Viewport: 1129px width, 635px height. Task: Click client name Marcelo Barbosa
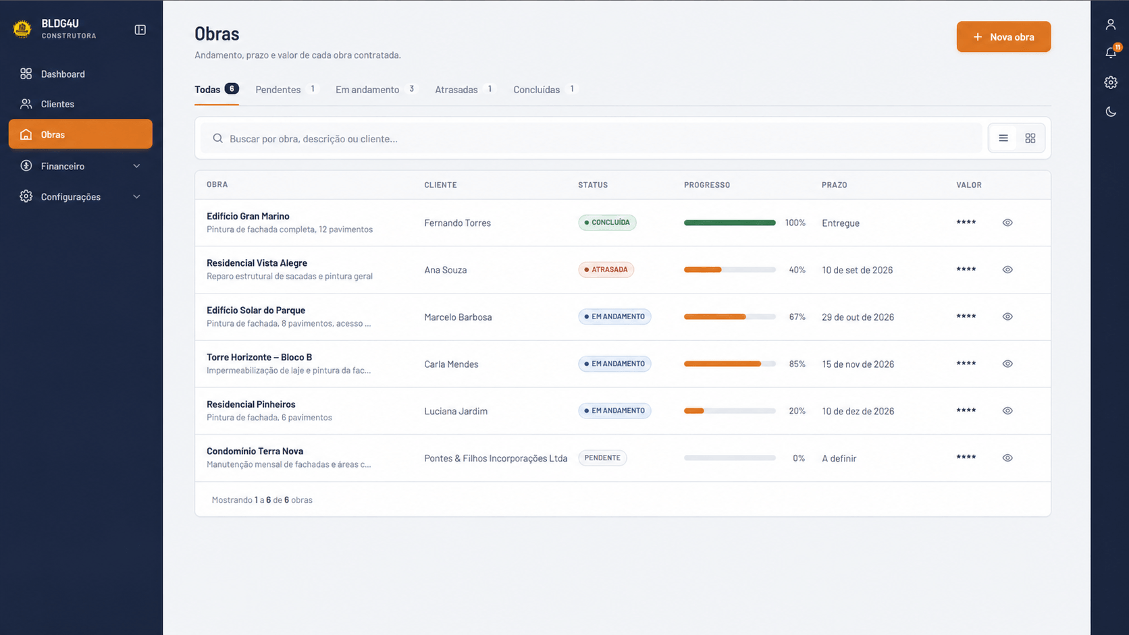coord(458,317)
